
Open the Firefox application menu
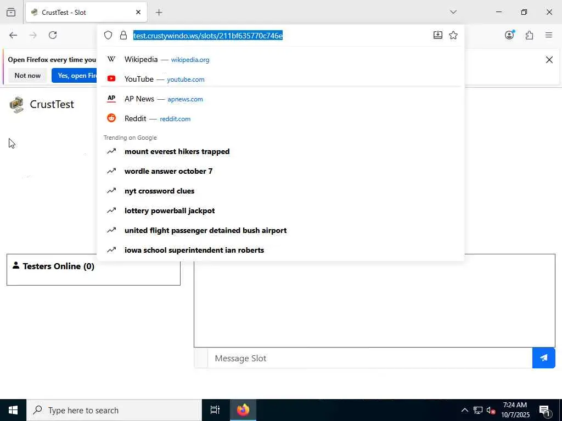click(548, 35)
